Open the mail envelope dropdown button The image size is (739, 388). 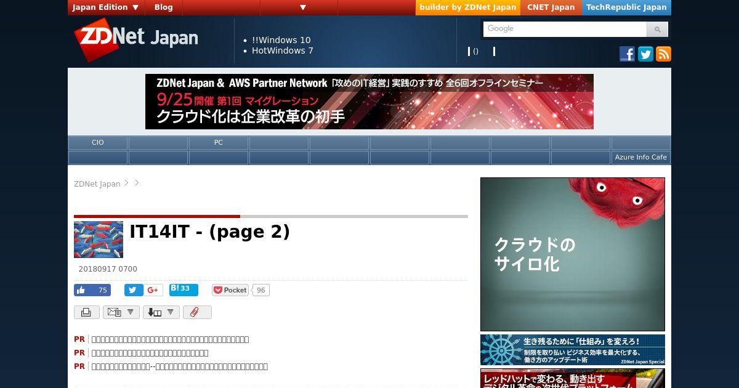(121, 312)
